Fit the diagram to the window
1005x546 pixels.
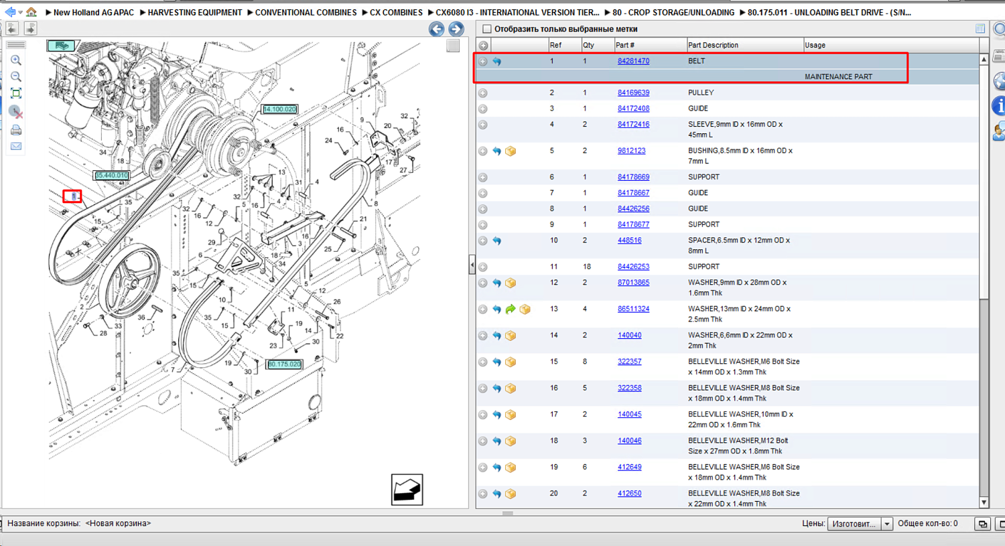tap(16, 93)
